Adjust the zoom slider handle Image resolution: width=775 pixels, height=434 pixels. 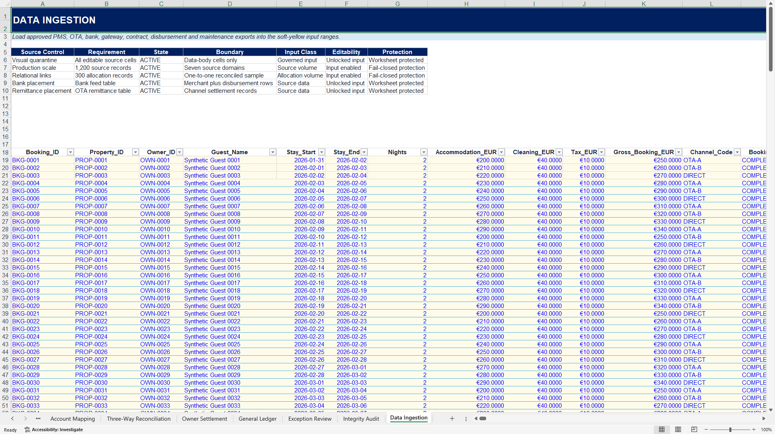(x=730, y=430)
